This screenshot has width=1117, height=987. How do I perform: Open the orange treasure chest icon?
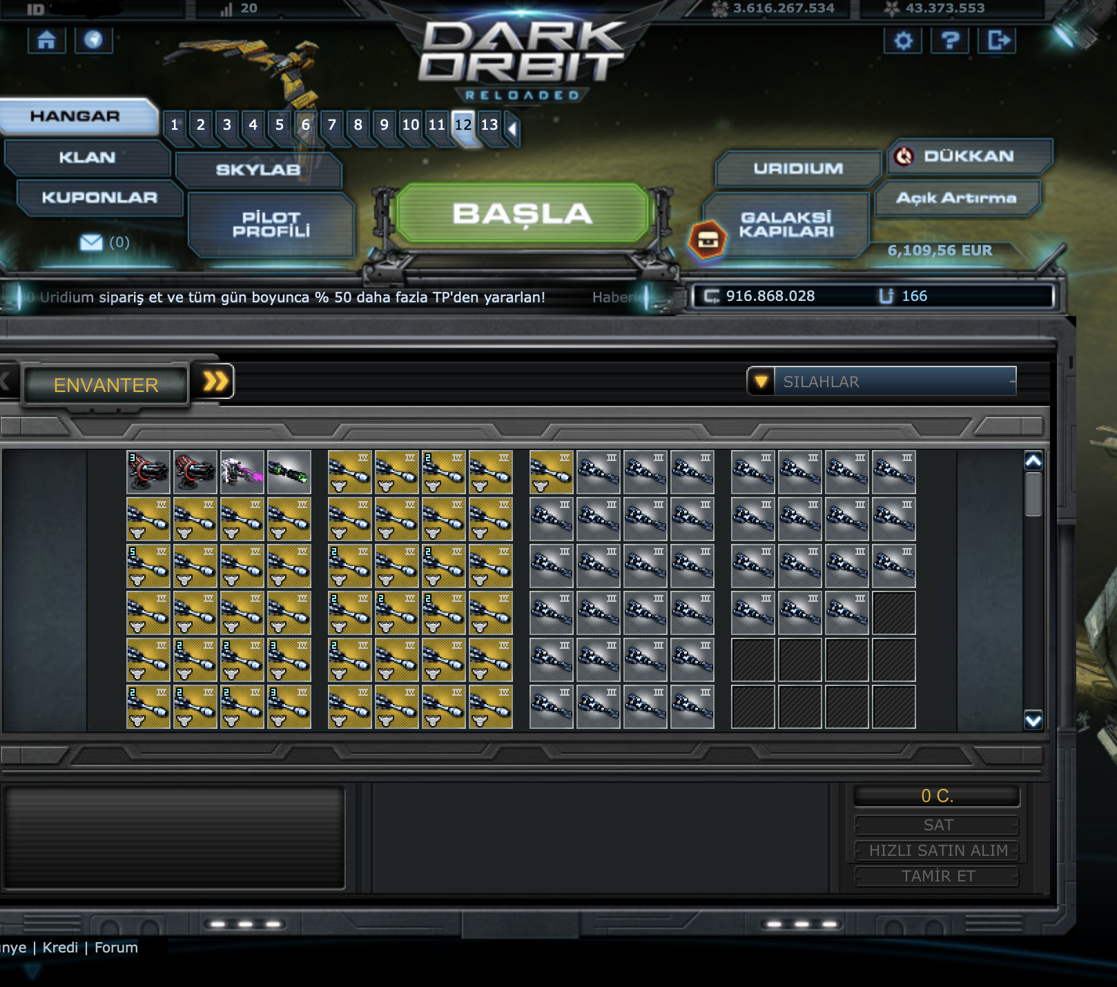pyautogui.click(x=707, y=240)
